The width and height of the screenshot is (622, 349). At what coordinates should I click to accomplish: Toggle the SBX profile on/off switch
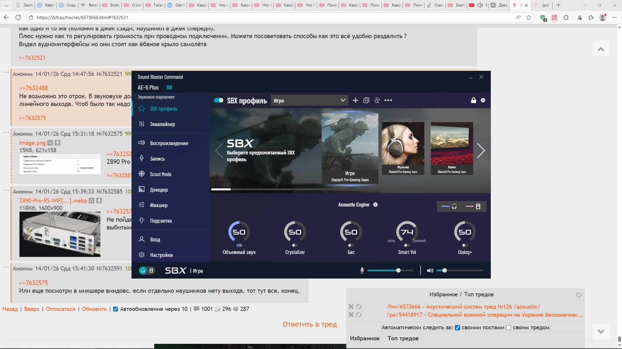(219, 100)
